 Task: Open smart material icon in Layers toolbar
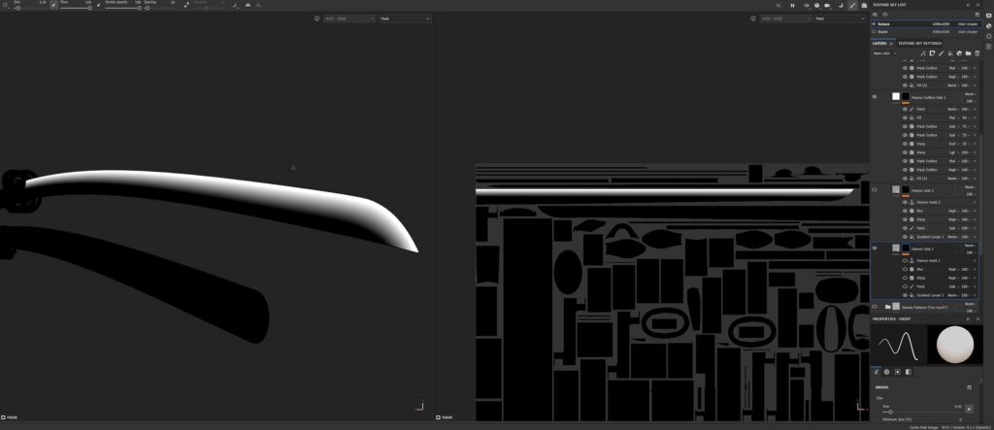(959, 53)
